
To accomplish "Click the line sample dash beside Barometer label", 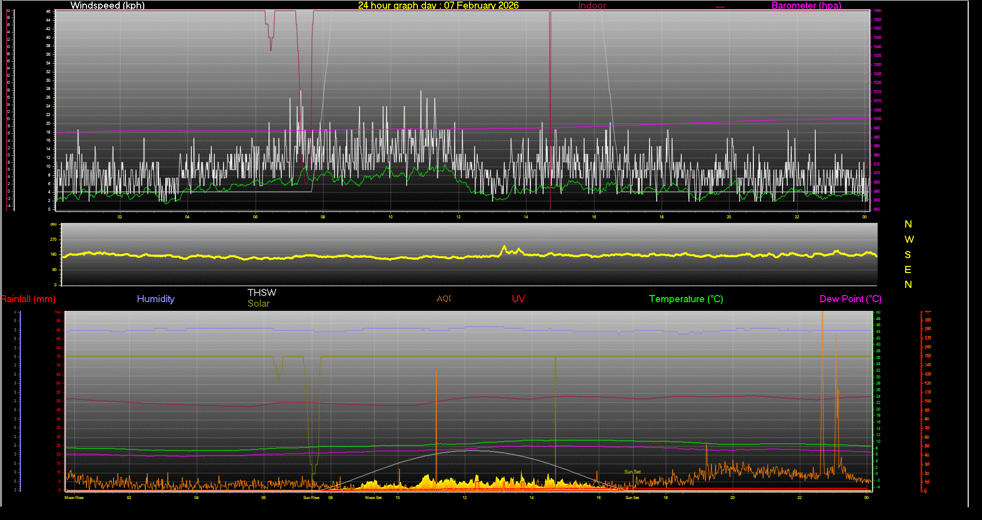I will click(x=720, y=7).
